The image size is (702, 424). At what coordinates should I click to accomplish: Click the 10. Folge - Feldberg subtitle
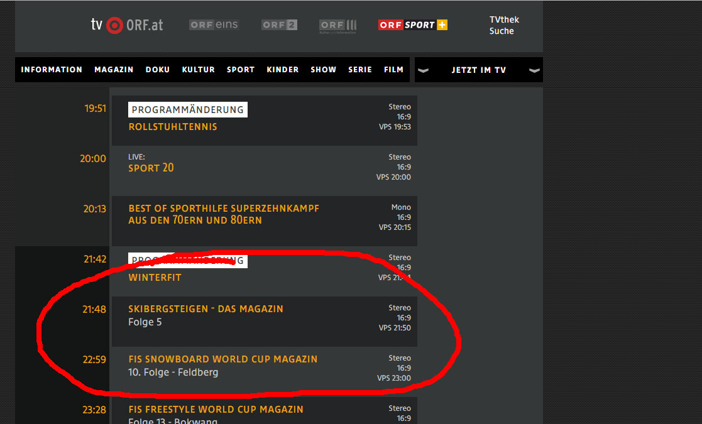[173, 372]
